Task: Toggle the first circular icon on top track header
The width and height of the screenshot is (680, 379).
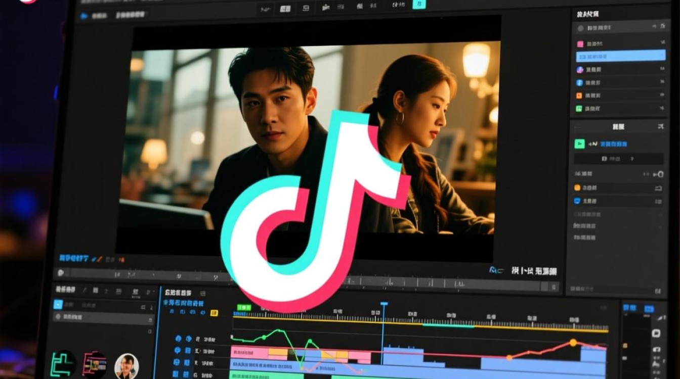Action: [x=178, y=339]
